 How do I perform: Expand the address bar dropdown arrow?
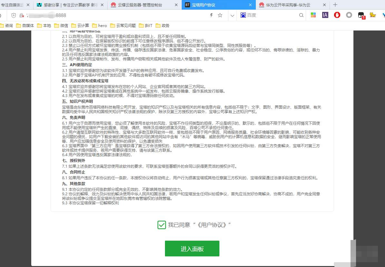[232, 15]
